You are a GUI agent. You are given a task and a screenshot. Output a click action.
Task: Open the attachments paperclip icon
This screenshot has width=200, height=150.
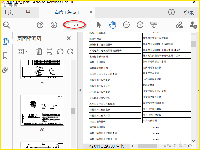pos(5,70)
